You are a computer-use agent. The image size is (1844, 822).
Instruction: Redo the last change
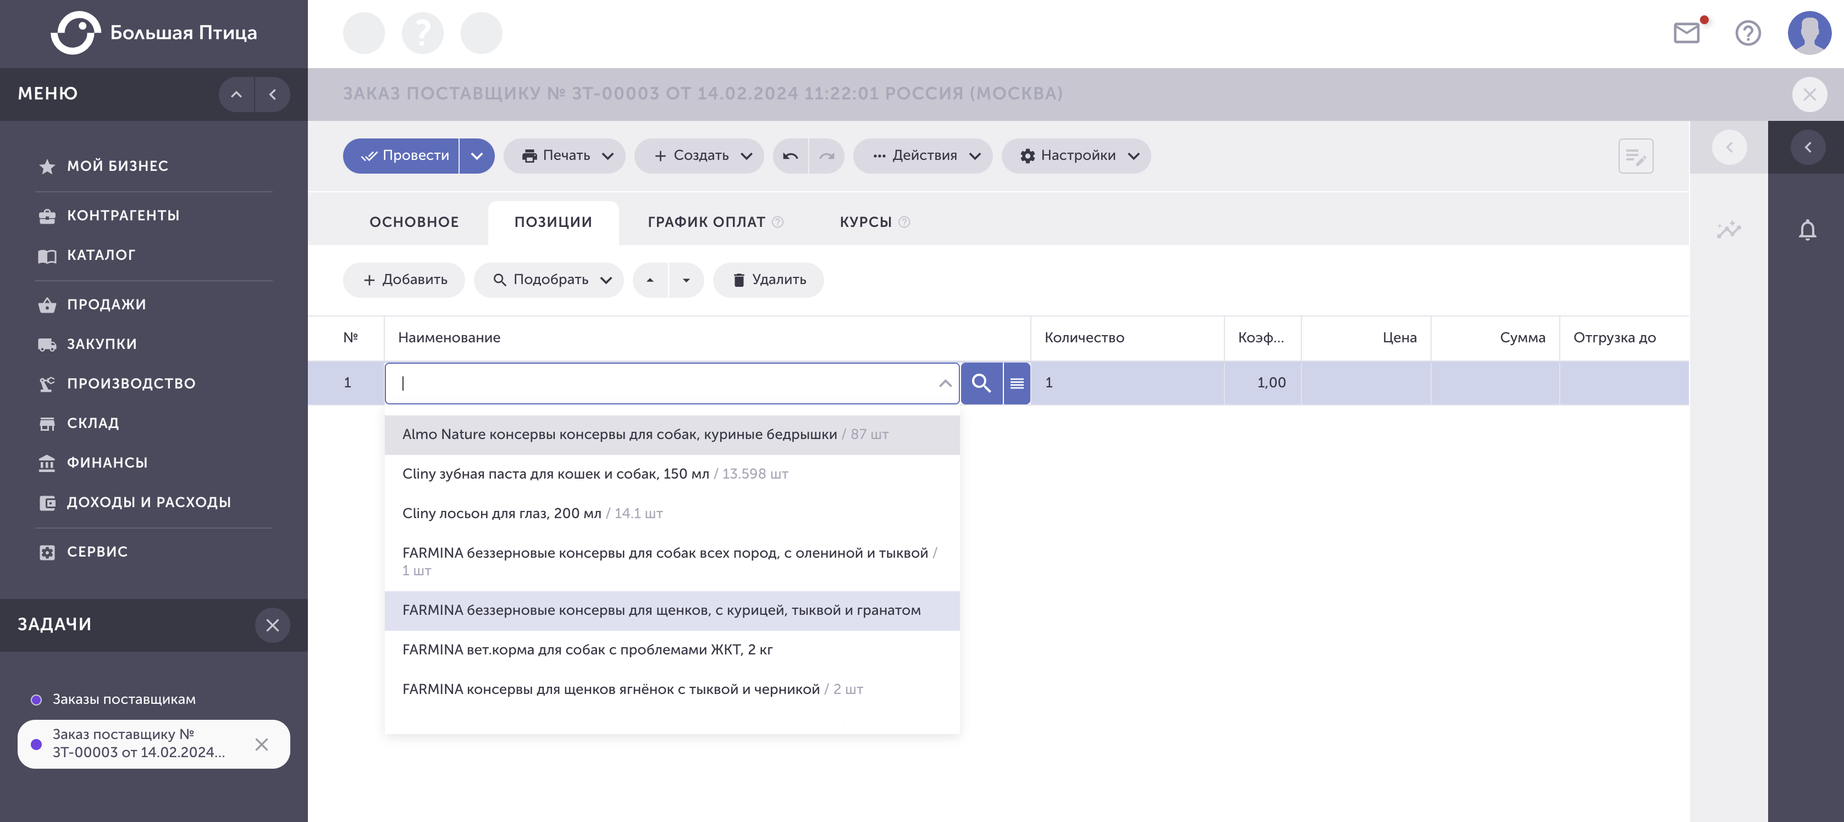827,156
